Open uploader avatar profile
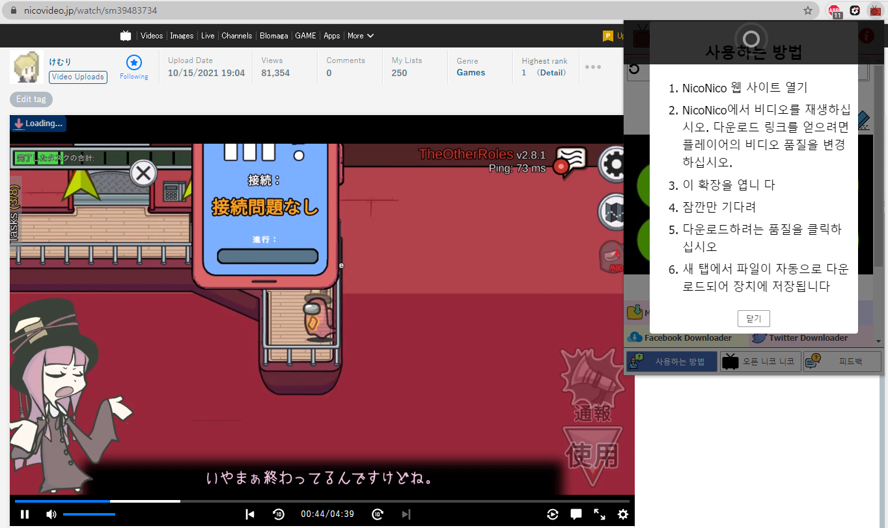The width and height of the screenshot is (888, 528). tap(27, 66)
